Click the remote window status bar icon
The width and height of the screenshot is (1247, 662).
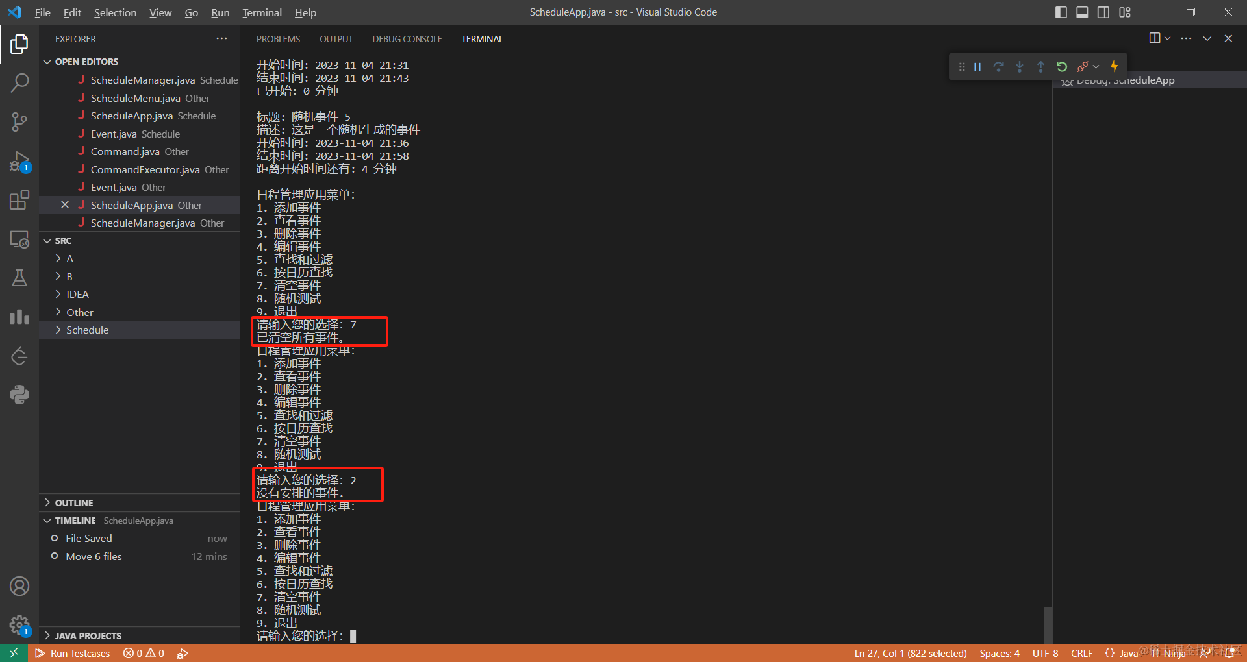14,653
